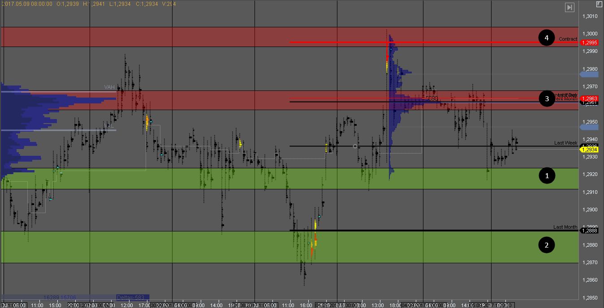The width and height of the screenshot is (604, 308).
Task: Click the black 1,2888 price tag
Action: [589, 231]
